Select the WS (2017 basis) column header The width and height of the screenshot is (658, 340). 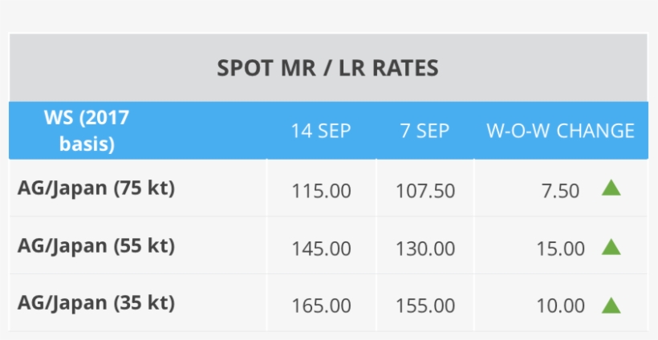[x=87, y=131]
